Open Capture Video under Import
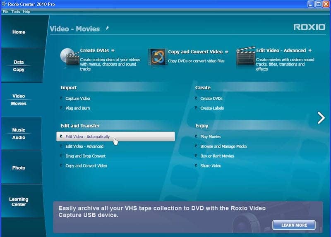 78,98
